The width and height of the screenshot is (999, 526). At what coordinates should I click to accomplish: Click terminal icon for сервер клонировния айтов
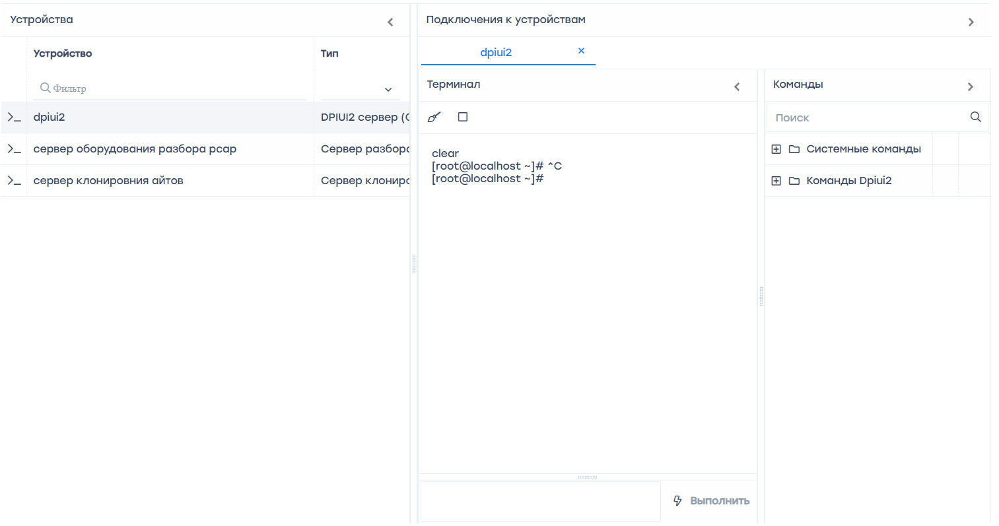(14, 181)
